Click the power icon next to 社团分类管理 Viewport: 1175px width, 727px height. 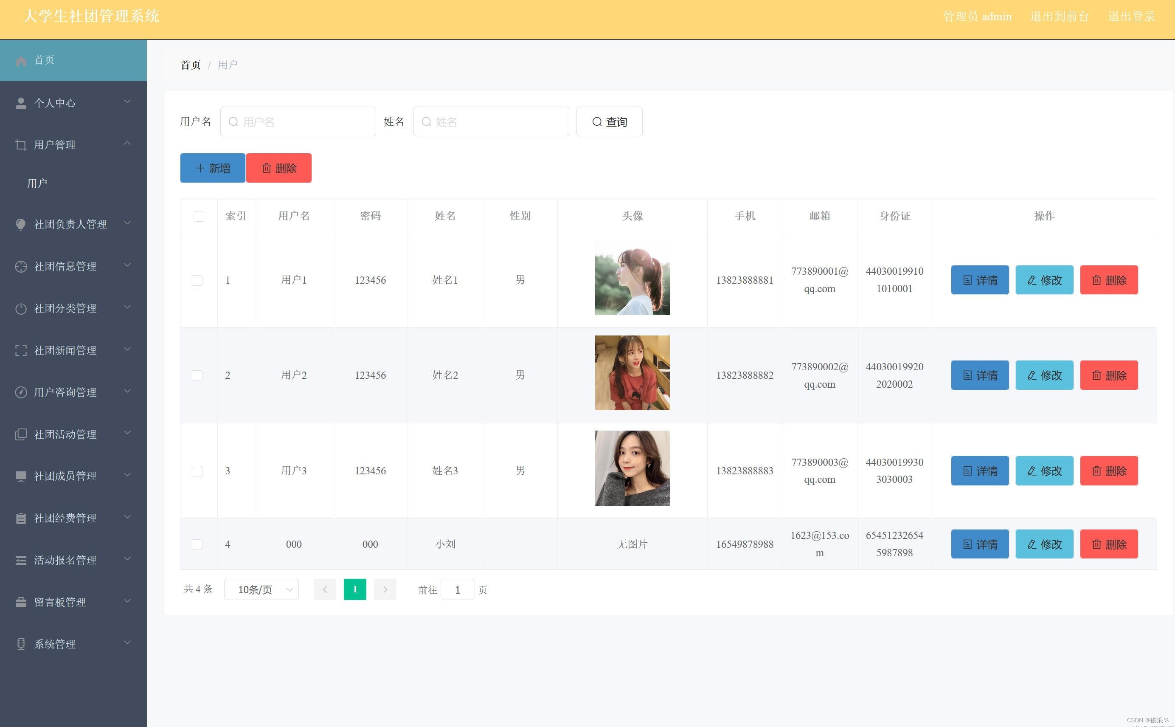(21, 308)
